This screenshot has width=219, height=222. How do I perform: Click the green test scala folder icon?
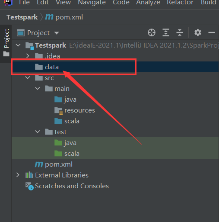58,154
